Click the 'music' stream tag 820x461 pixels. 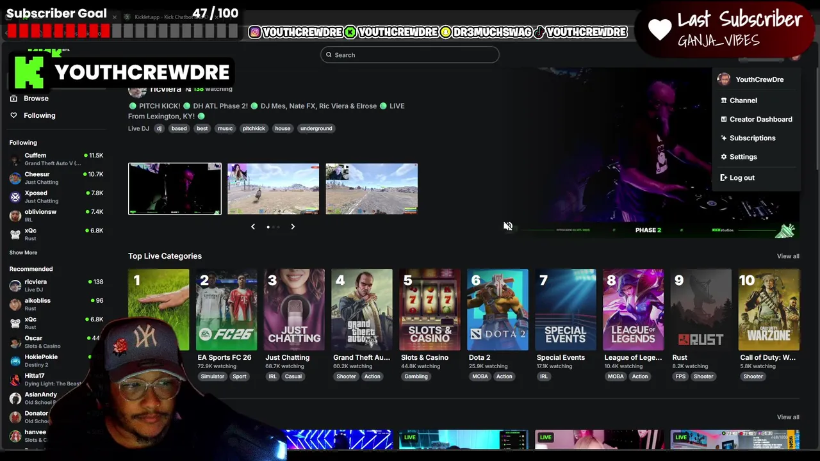(225, 129)
